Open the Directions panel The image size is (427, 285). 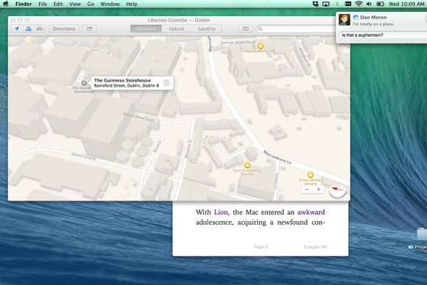pyautogui.click(x=64, y=29)
